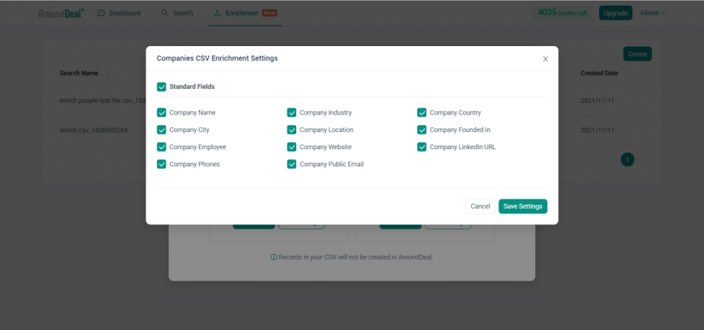Open the Search tab
The height and width of the screenshot is (330, 704).
coord(177,13)
